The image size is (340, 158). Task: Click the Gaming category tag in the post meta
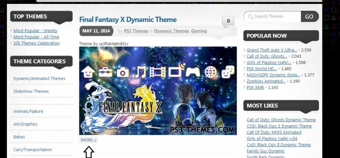[x=199, y=31]
